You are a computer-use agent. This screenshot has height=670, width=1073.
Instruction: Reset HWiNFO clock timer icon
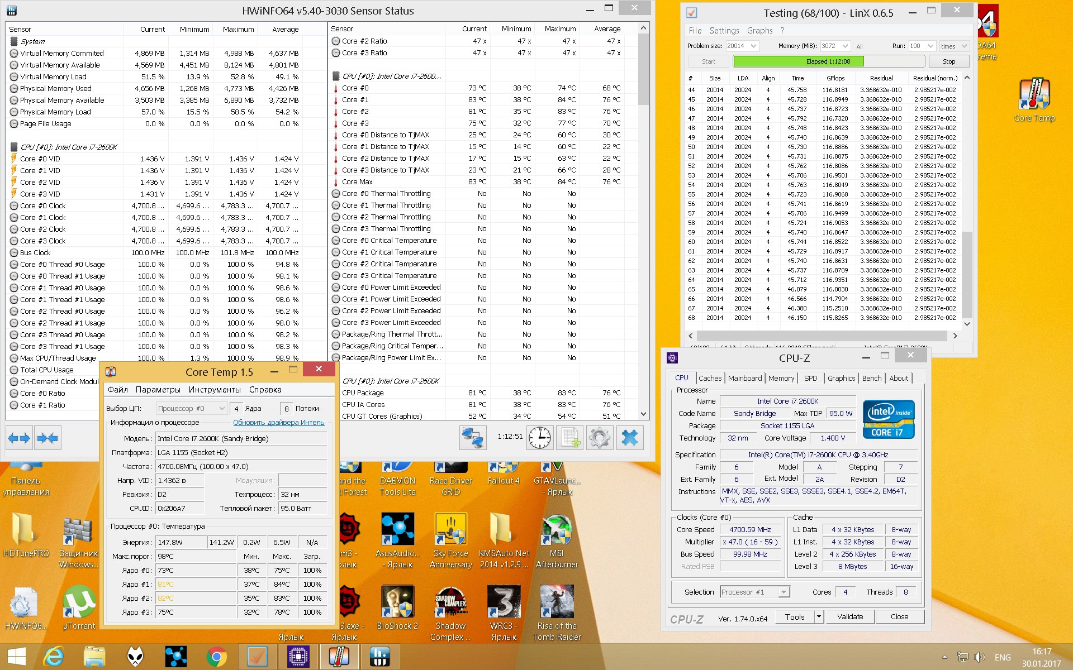[539, 438]
